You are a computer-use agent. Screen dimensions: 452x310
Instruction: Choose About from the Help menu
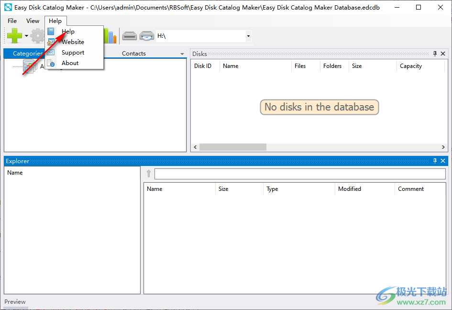(74, 63)
